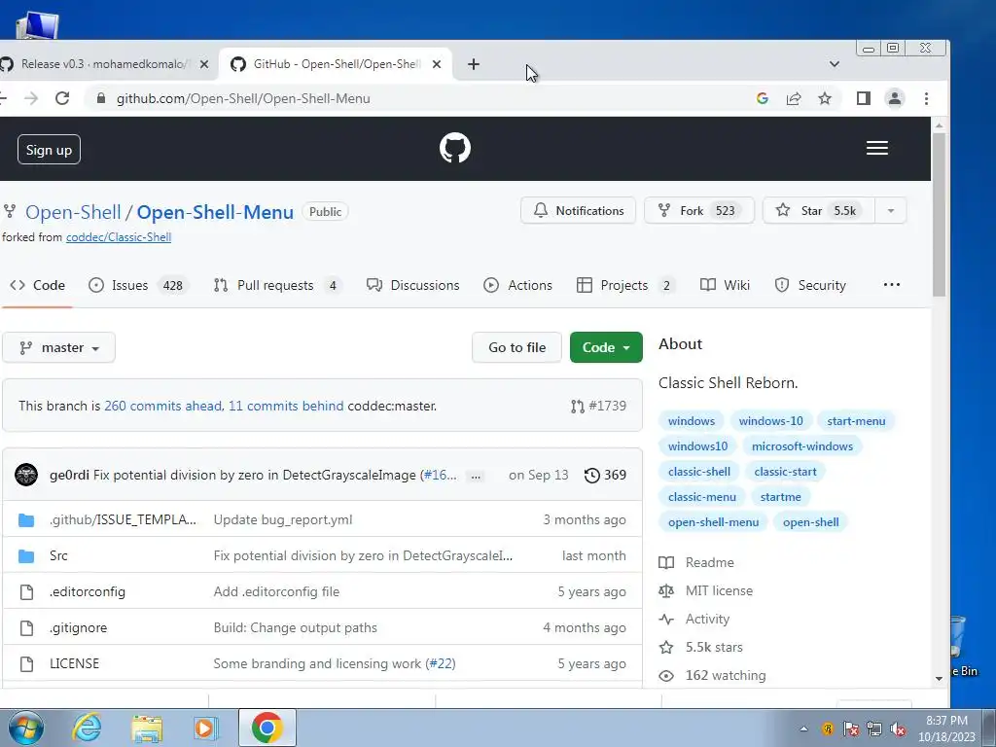Launch Internet Explorer from taskbar

click(x=87, y=728)
